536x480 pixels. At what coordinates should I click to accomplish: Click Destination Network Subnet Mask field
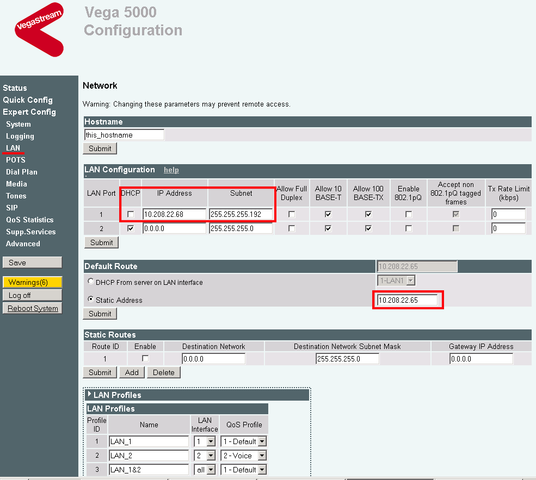(347, 359)
